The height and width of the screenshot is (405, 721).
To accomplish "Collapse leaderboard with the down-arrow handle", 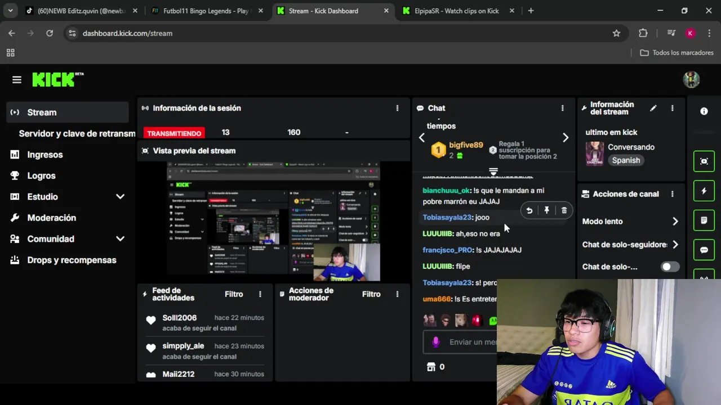I will click(x=493, y=172).
